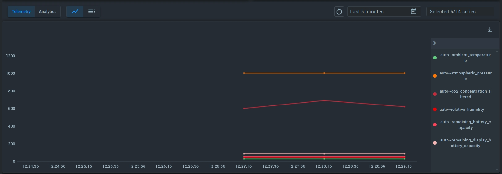Click the bright red relative humidity color dot
Screen dimensions: 502x174
pyautogui.click(x=435, y=109)
